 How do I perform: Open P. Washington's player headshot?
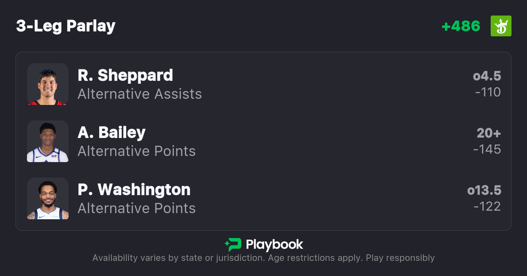tap(48, 198)
